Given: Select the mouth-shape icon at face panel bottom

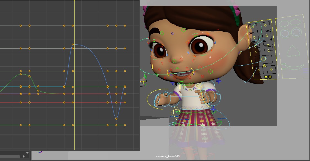Looking at the screenshot, I should coord(266,77).
